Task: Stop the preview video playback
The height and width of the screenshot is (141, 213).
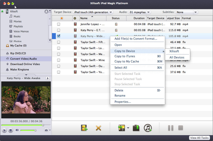Action: click(10, 130)
